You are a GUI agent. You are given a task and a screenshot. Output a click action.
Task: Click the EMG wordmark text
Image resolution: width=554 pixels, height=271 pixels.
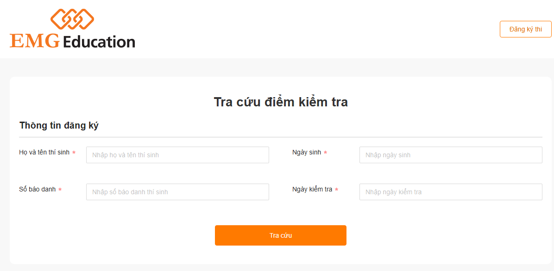pos(35,42)
